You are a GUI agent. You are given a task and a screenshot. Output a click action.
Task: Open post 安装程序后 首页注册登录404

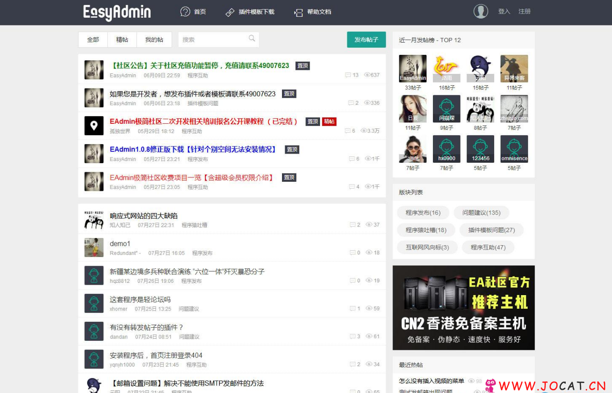coord(156,355)
